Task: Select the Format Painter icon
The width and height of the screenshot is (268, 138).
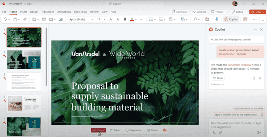Action: point(25,19)
